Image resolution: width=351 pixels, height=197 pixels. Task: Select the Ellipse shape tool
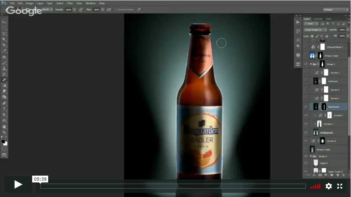(x=4, y=121)
